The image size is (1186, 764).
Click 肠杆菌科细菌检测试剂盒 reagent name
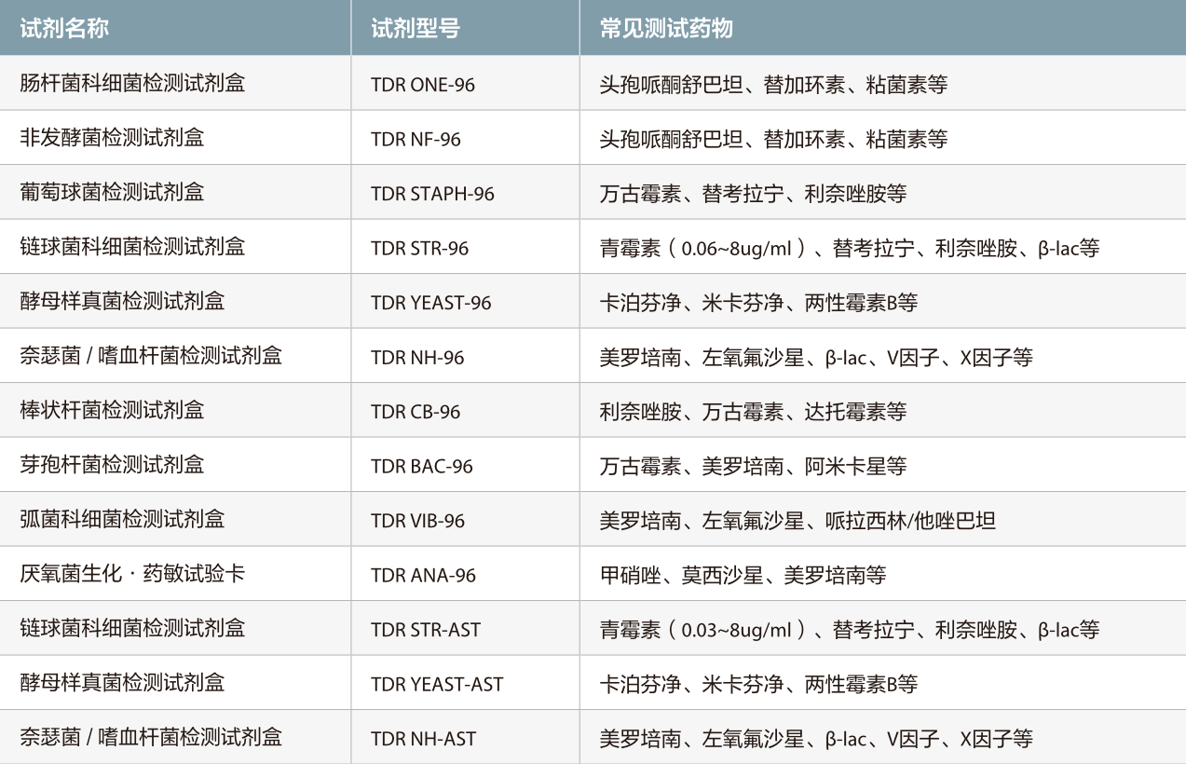(132, 84)
